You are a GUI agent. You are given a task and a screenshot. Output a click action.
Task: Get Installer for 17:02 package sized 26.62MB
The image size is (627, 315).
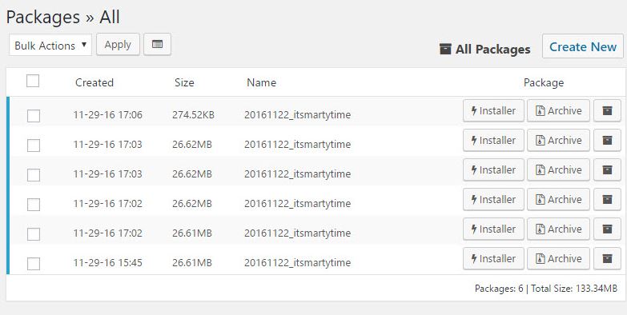[x=493, y=199]
